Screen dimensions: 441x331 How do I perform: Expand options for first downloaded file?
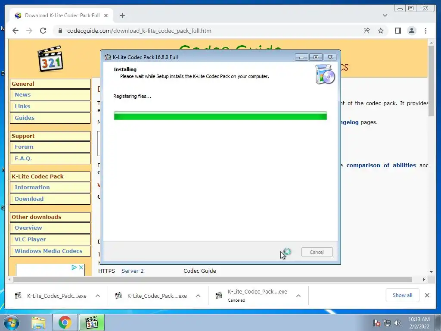point(98,296)
